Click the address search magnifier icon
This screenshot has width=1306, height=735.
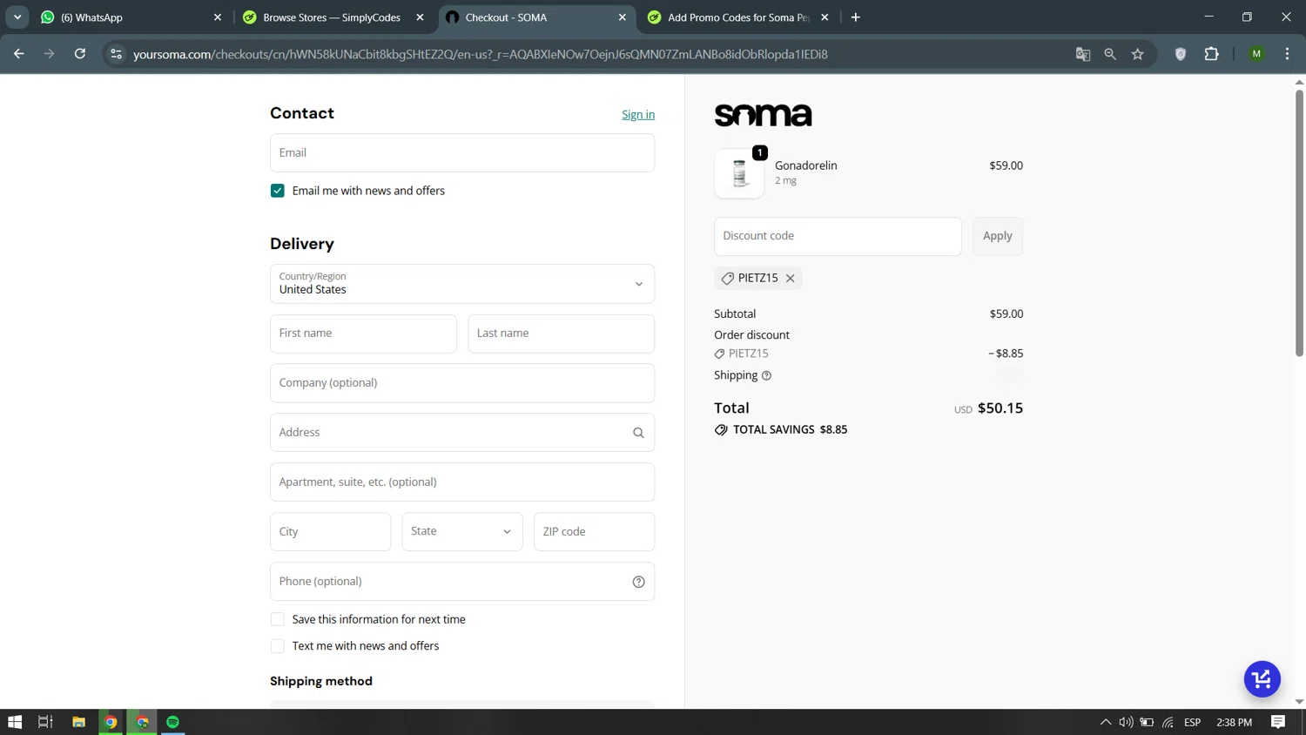(638, 433)
